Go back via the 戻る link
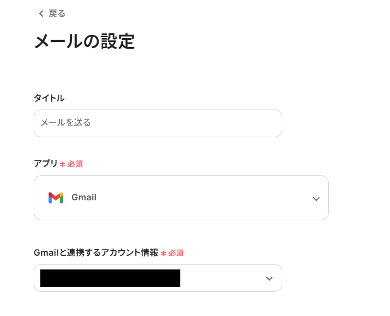 [56, 14]
